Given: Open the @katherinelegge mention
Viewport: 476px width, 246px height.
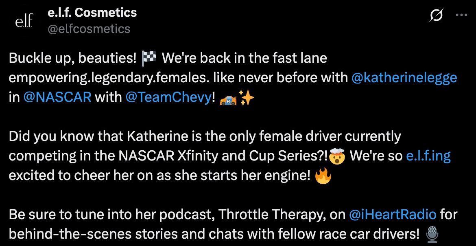Looking at the screenshot, I should [404, 77].
